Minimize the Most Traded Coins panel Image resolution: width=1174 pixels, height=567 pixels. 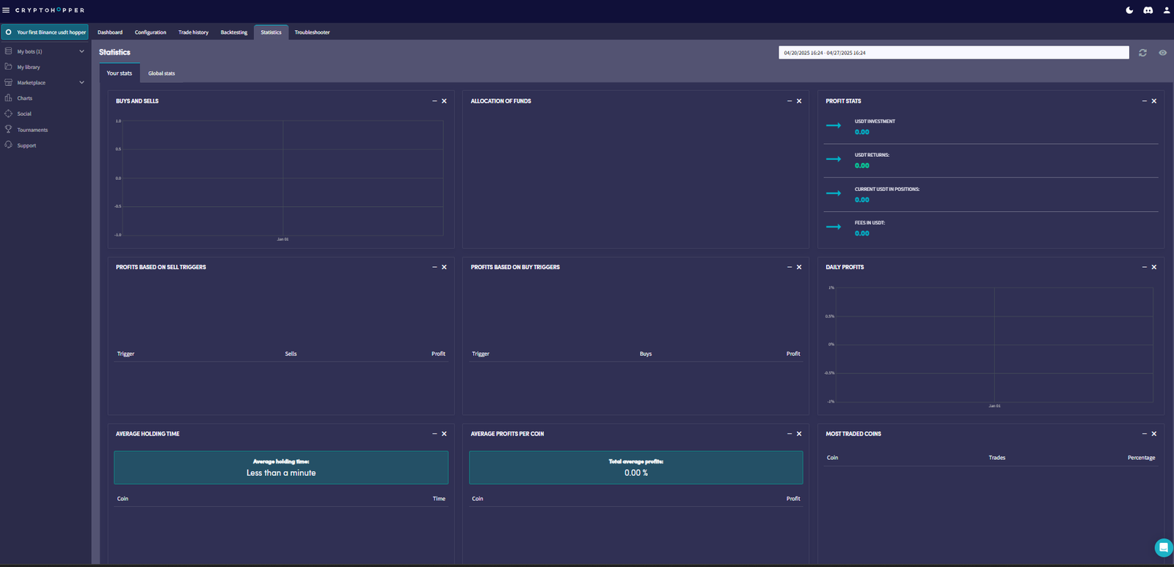pyautogui.click(x=1145, y=434)
